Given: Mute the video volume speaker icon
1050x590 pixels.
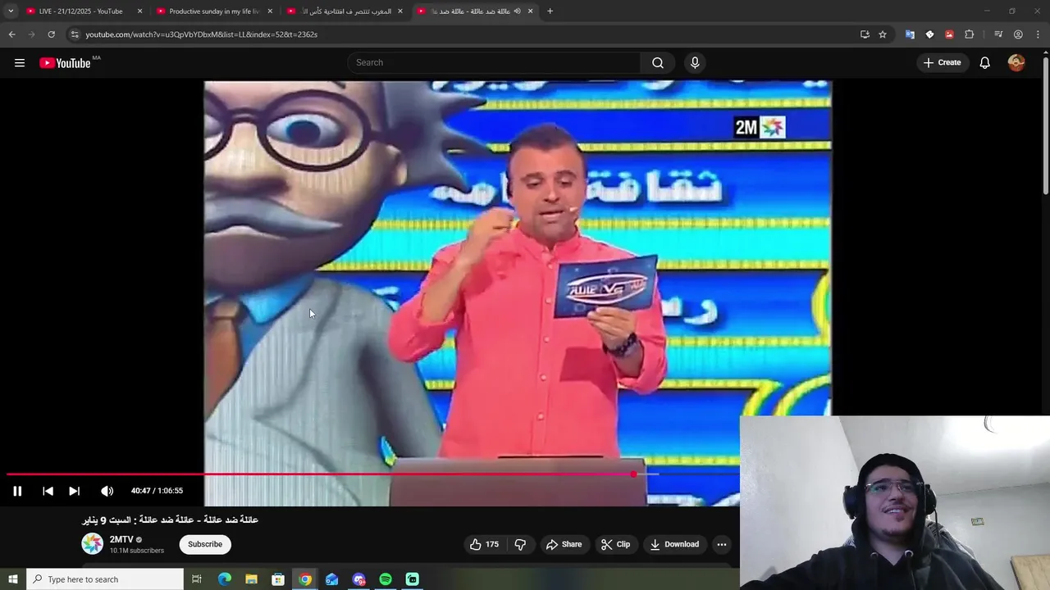Looking at the screenshot, I should pos(107,491).
